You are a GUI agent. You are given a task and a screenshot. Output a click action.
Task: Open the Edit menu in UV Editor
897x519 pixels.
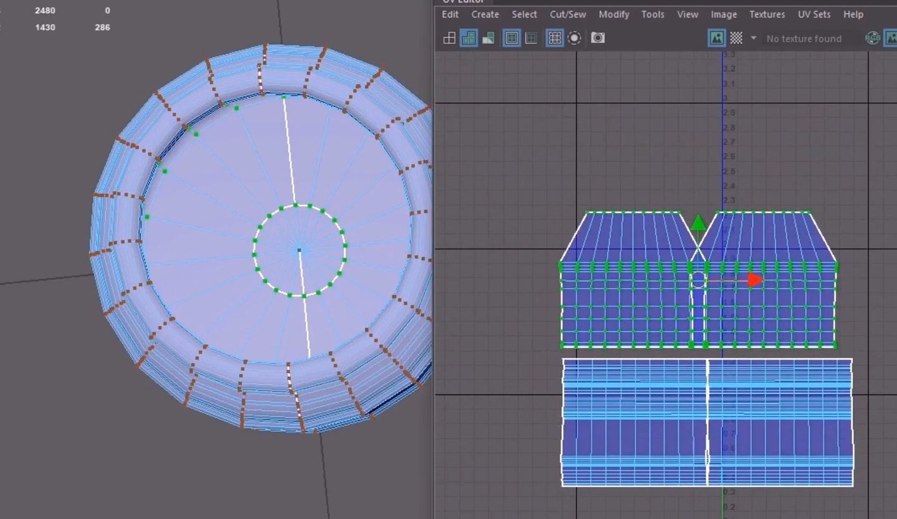[450, 14]
